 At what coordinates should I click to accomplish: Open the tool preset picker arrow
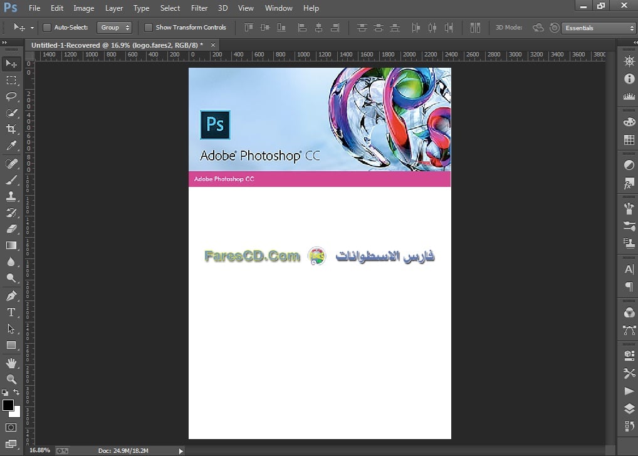[32, 28]
